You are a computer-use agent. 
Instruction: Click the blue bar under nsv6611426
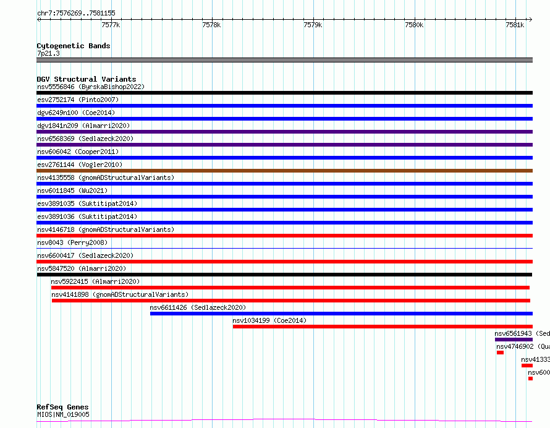click(x=341, y=314)
